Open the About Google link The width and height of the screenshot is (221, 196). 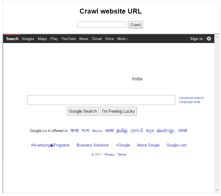148,145
